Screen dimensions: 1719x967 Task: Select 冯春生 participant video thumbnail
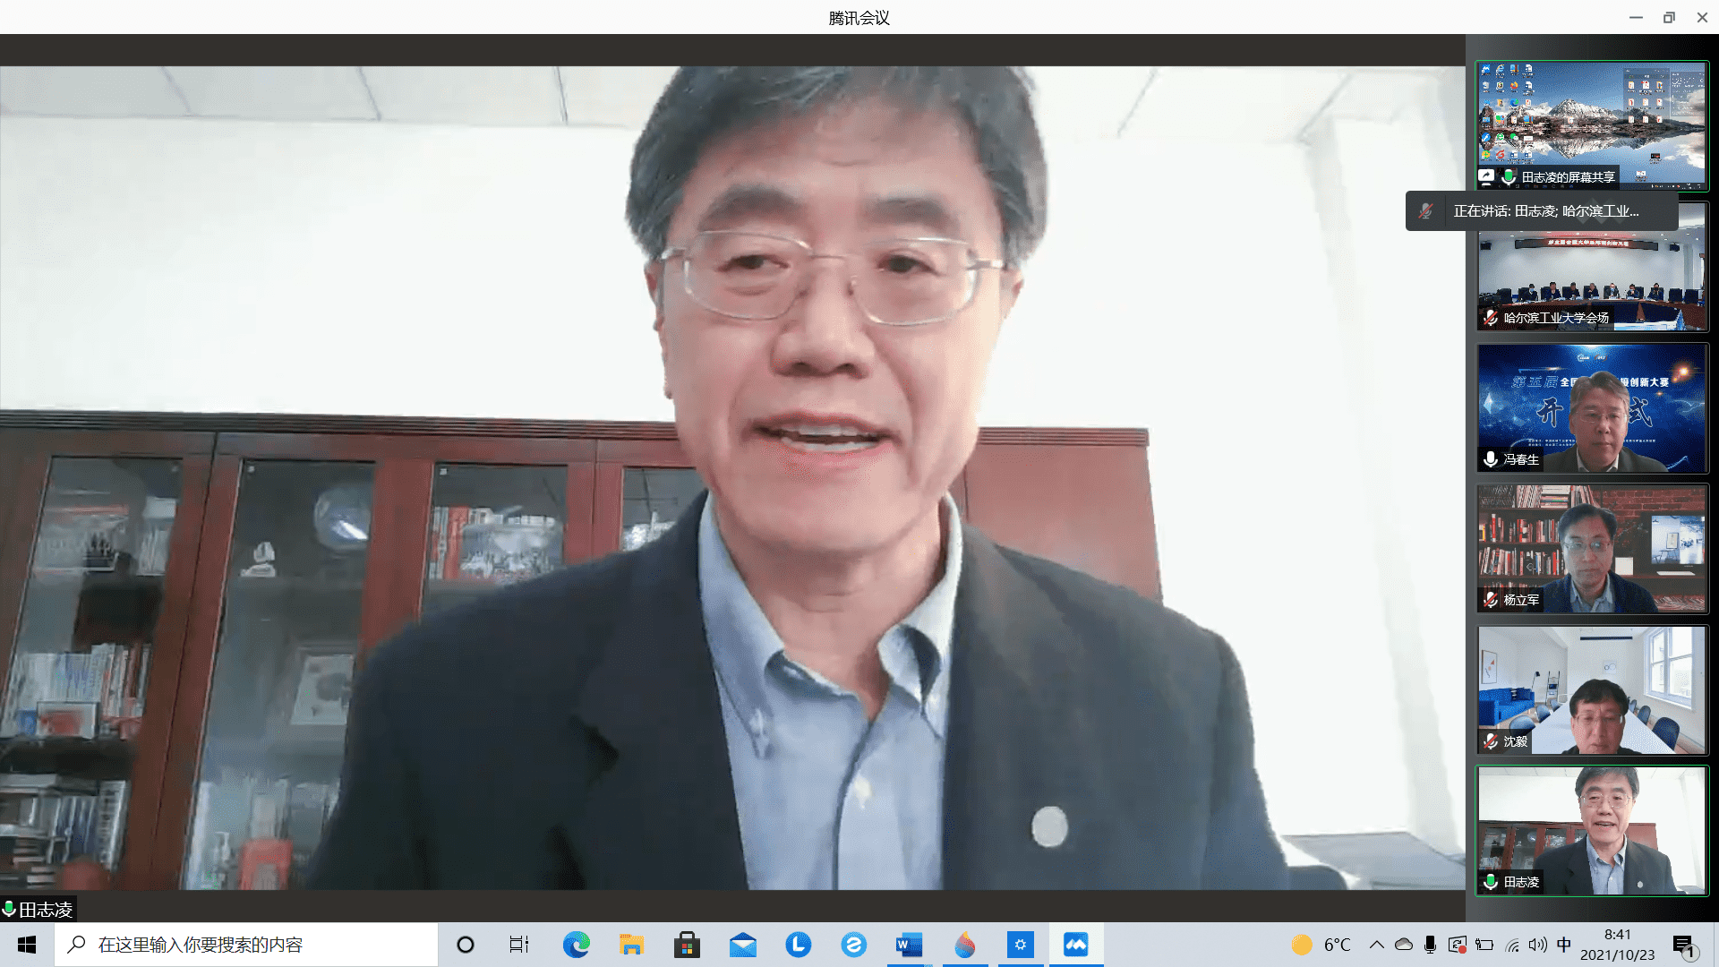click(x=1592, y=408)
